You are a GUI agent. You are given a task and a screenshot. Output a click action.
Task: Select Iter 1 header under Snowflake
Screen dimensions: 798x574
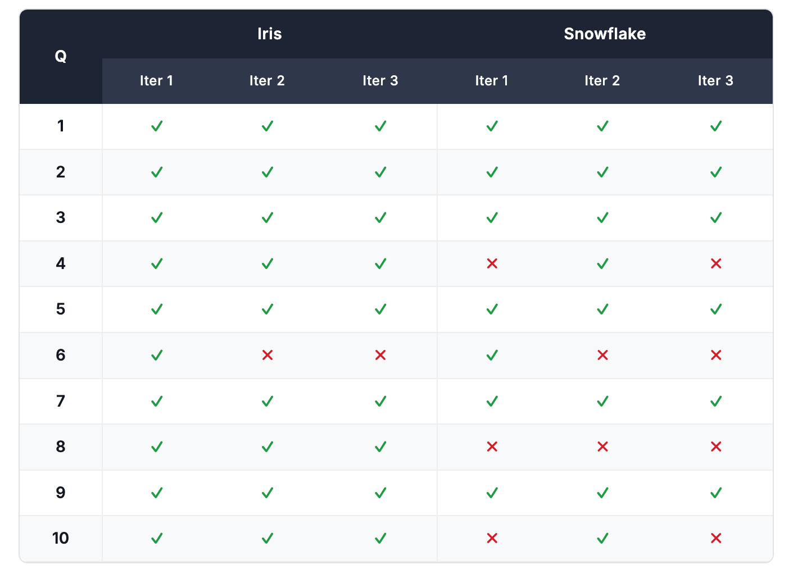pyautogui.click(x=492, y=81)
